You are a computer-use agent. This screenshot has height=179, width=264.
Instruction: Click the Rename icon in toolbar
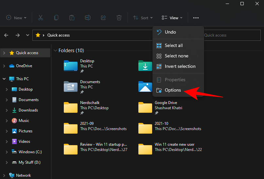point(88,18)
